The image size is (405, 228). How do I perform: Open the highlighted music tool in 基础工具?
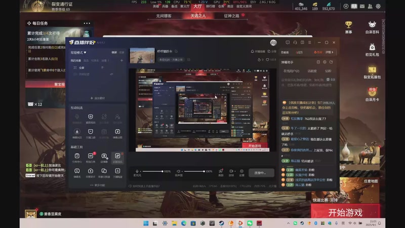tap(117, 158)
